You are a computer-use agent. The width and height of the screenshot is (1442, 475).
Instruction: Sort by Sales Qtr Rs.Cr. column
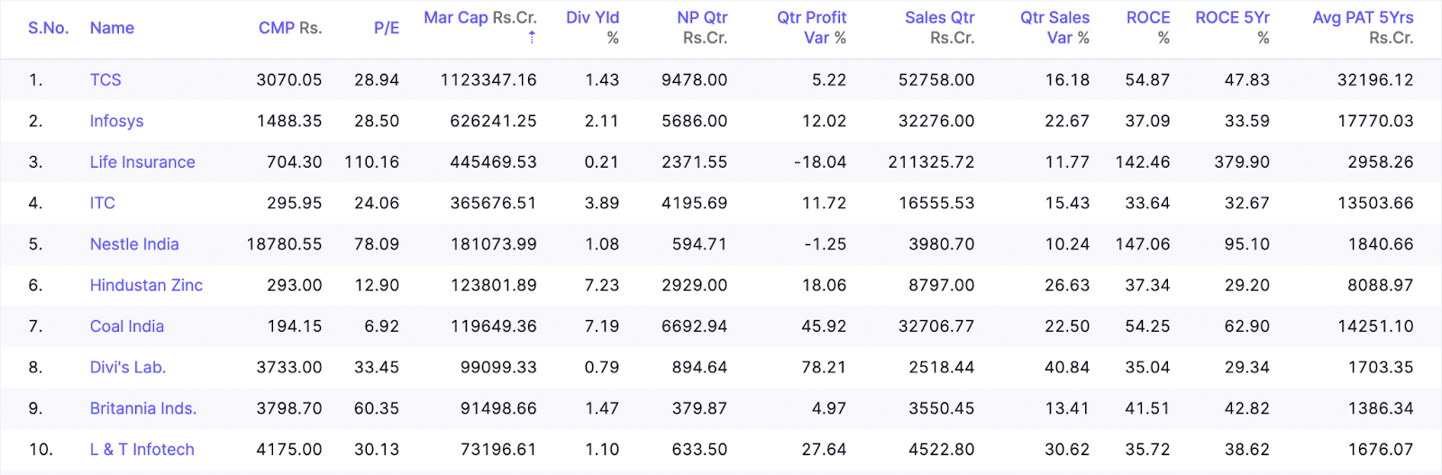click(x=939, y=27)
